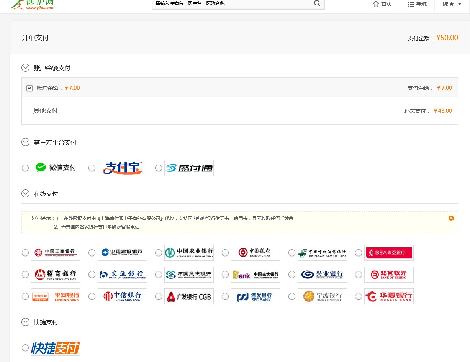Image resolution: width=470 pixels, height=362 pixels.
Task: Select the 中国银行 radio button
Action: [x=225, y=253]
